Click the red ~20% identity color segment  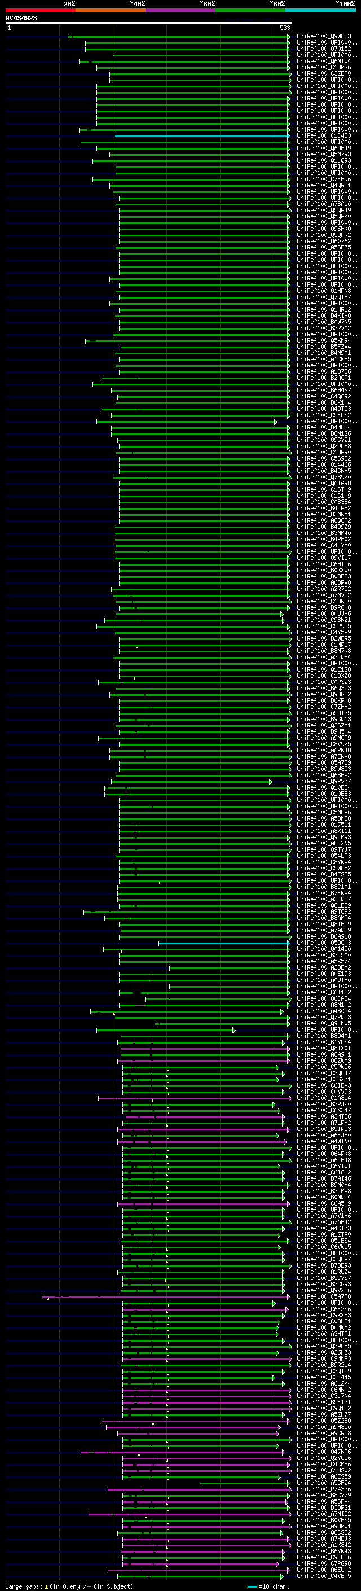41,10
